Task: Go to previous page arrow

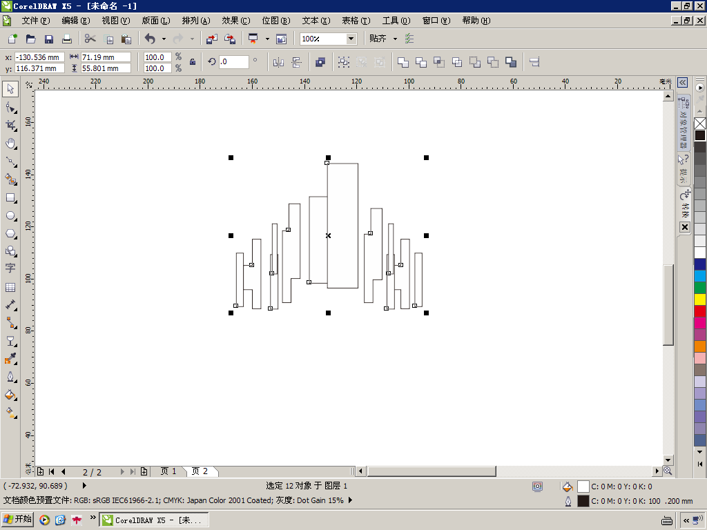Action: (x=63, y=472)
